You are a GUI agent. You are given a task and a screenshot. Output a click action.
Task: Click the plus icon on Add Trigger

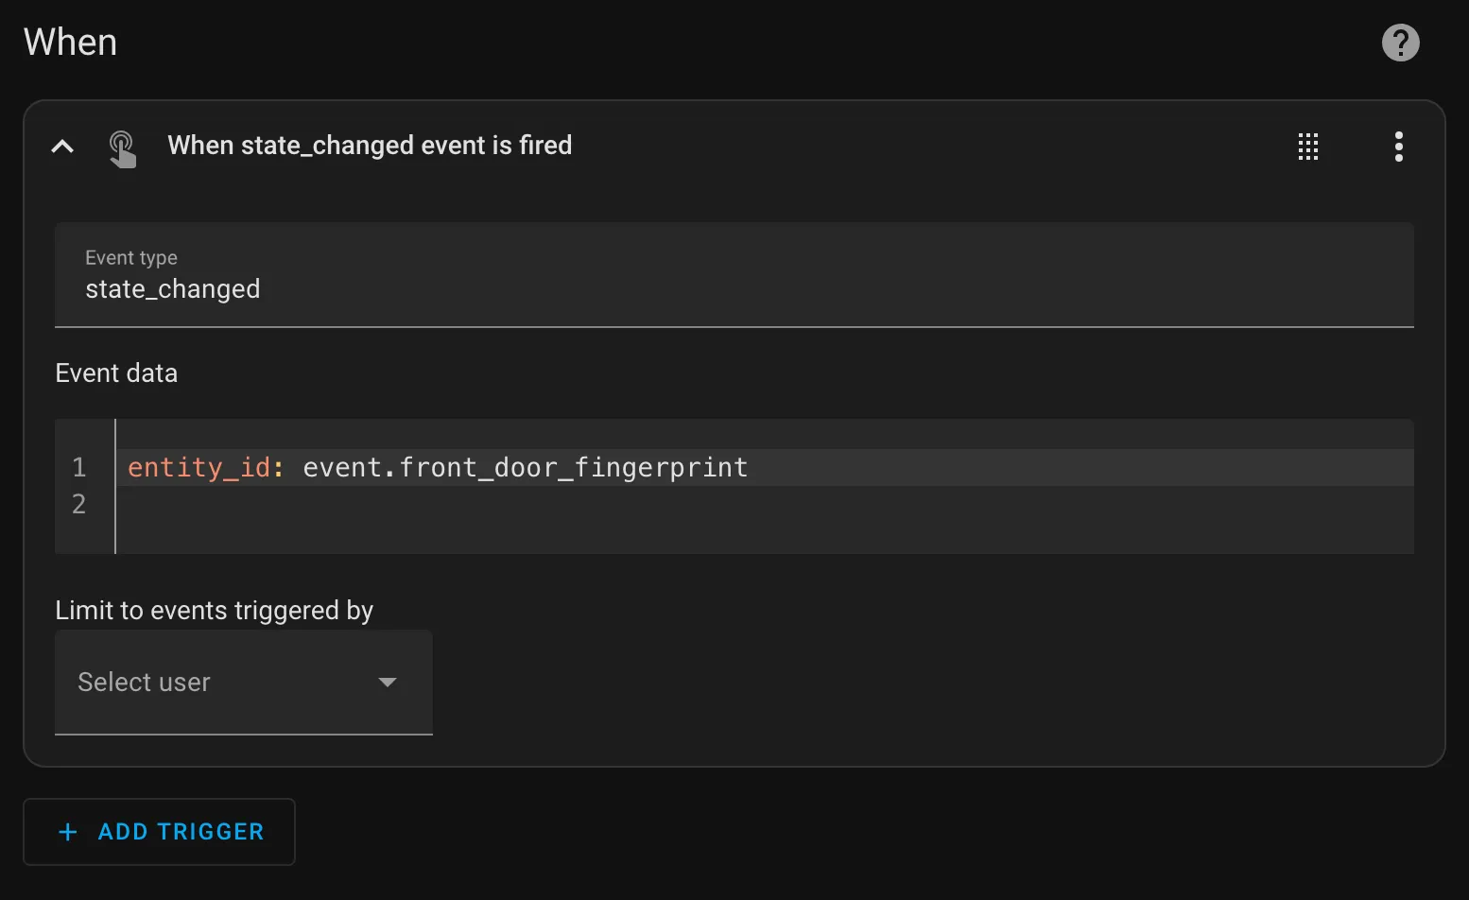point(67,832)
